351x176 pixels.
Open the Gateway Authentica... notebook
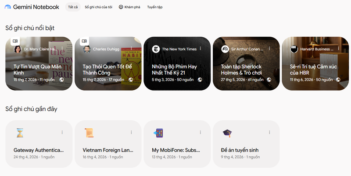pyautogui.click(x=39, y=144)
